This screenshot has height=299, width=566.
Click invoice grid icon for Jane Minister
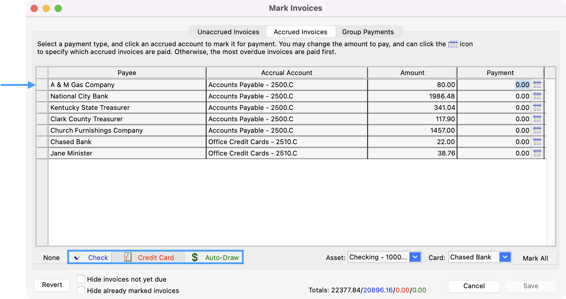click(x=537, y=153)
